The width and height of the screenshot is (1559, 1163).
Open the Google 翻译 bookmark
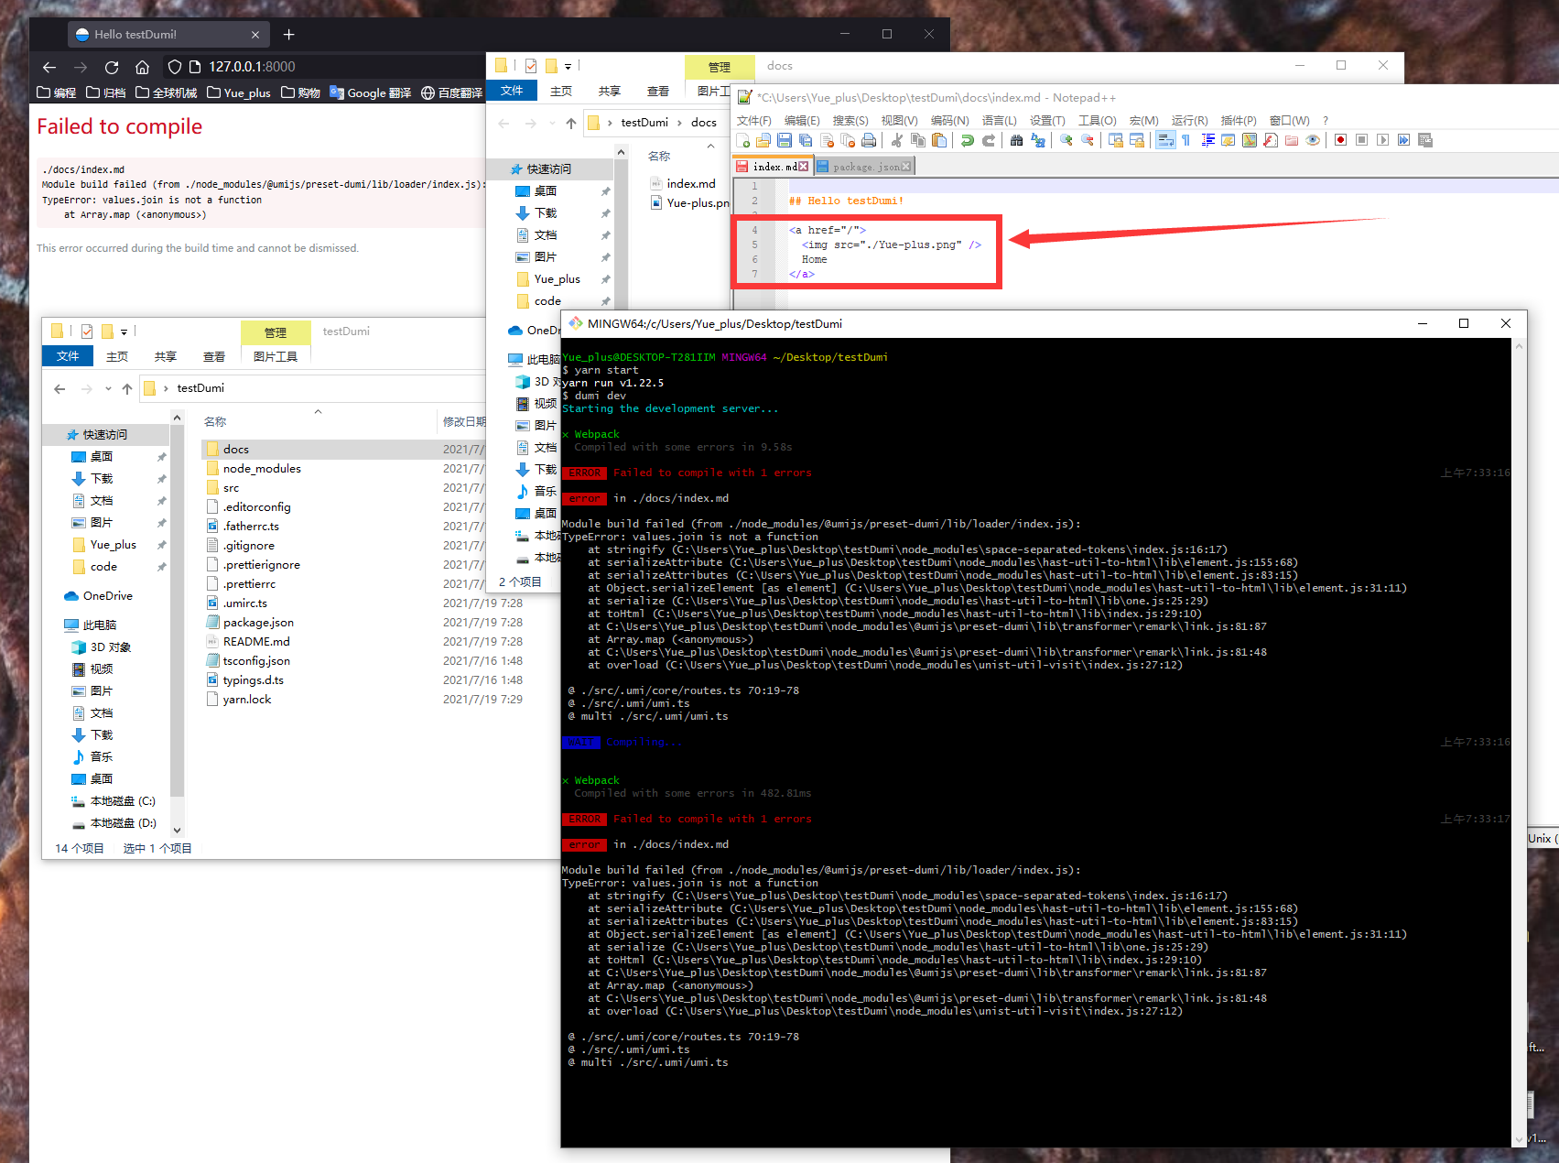click(369, 92)
